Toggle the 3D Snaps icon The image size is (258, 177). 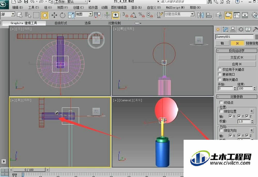click(x=125, y=15)
